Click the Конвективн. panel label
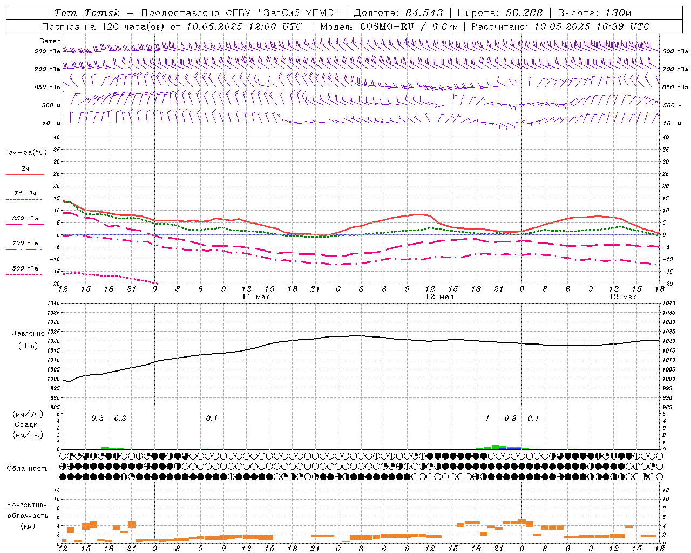This screenshot has width=691, height=553. click(28, 505)
